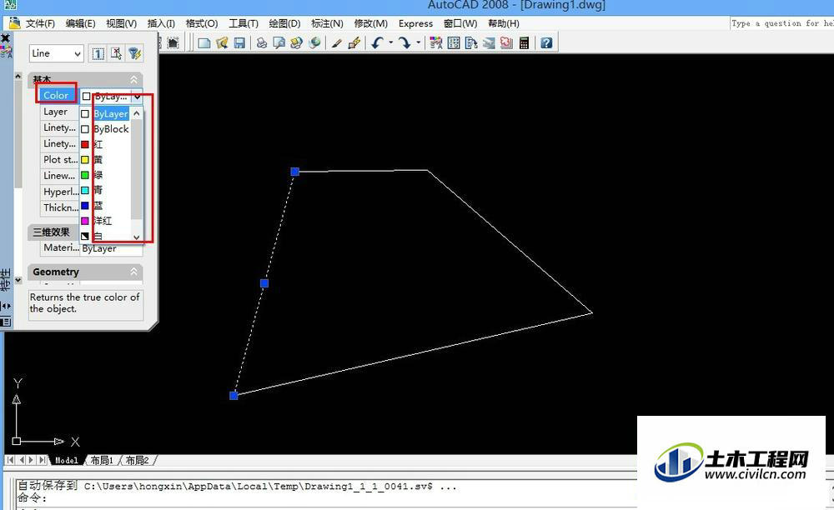Image resolution: width=834 pixels, height=510 pixels.
Task: Open the palette Properties menu icon at bottom
Action: tap(6, 322)
